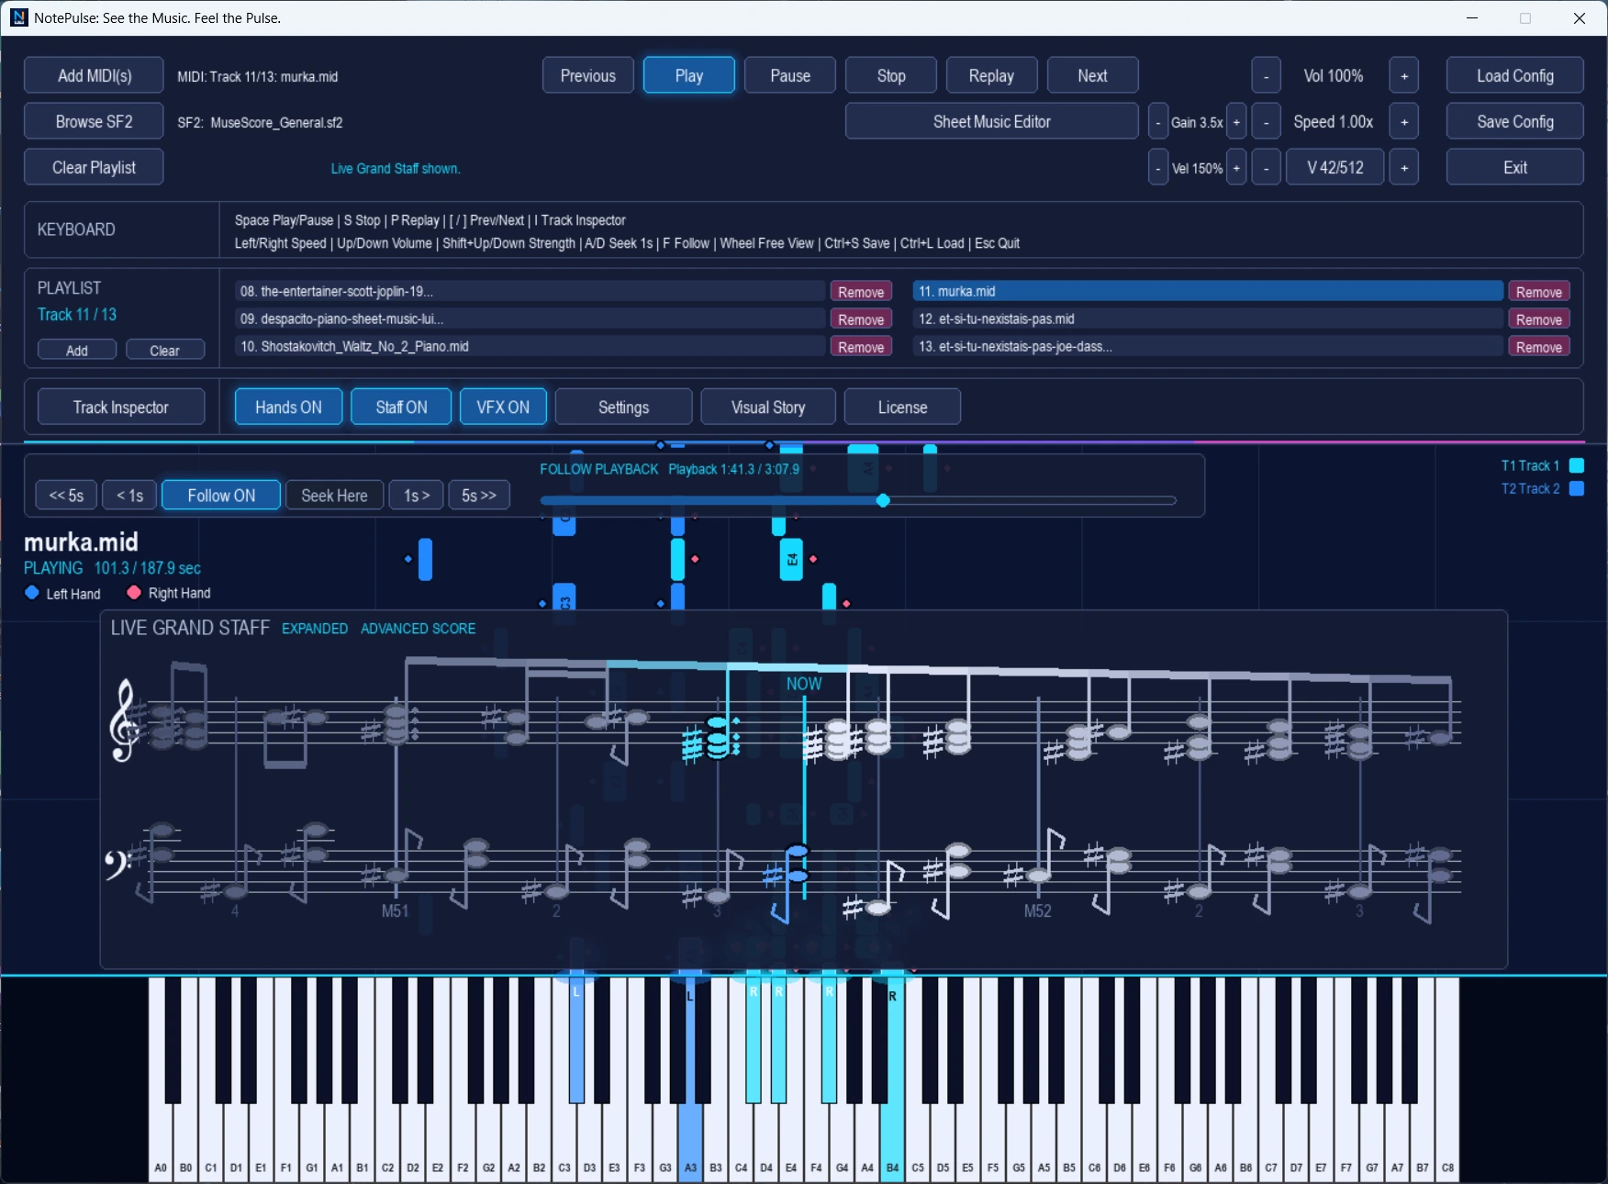Reduce Vel 150% velocity
The height and width of the screenshot is (1184, 1608).
pyautogui.click(x=1158, y=167)
